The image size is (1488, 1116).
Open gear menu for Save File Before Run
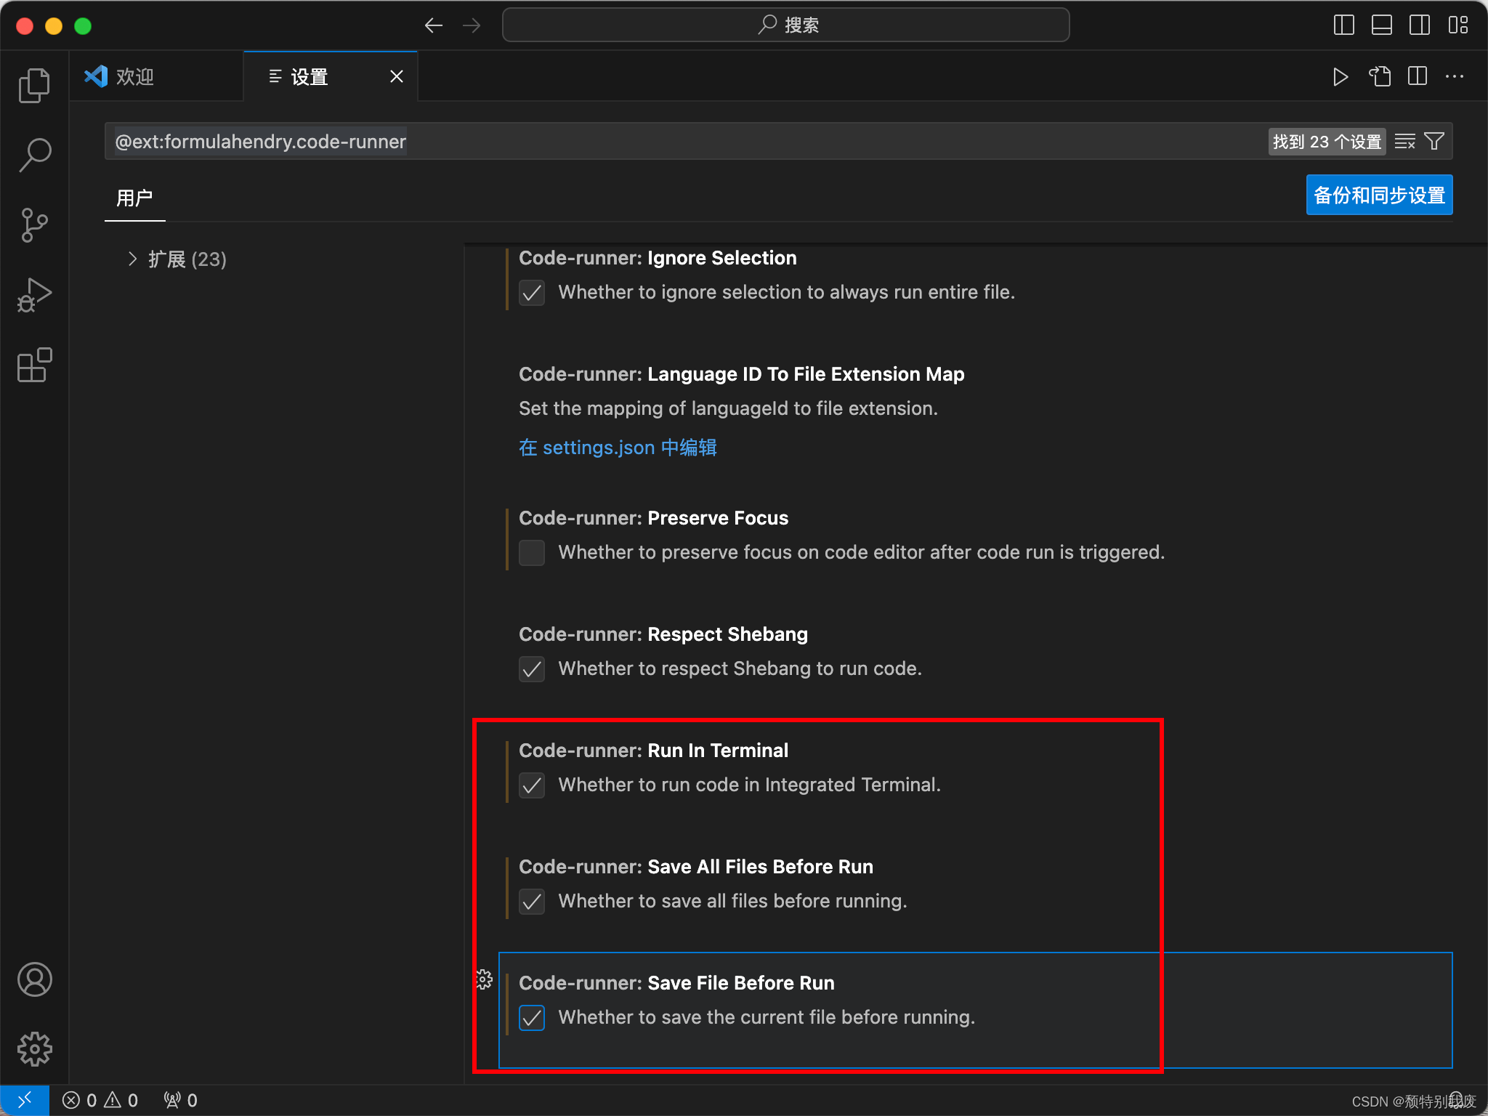484,979
